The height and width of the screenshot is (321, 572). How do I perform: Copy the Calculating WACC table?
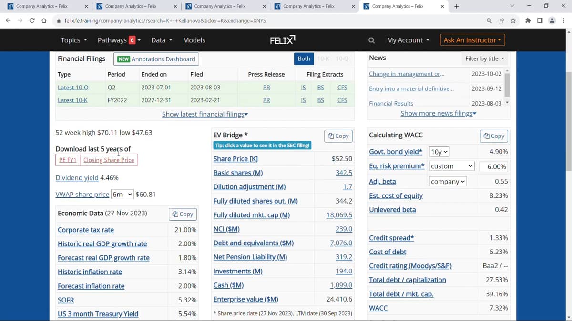(494, 136)
